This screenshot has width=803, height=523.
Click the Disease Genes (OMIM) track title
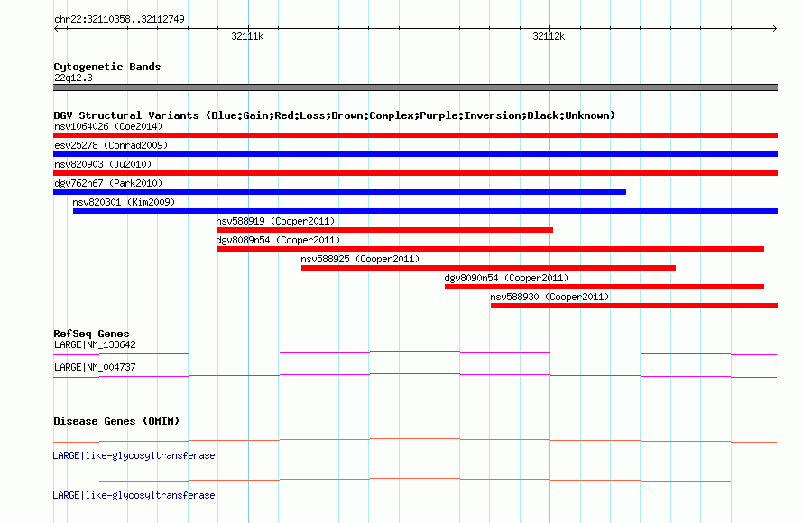(116, 421)
